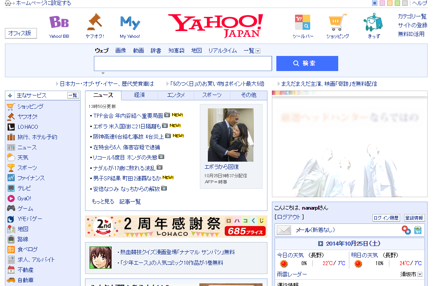Select the 辞書 search type

(156, 51)
